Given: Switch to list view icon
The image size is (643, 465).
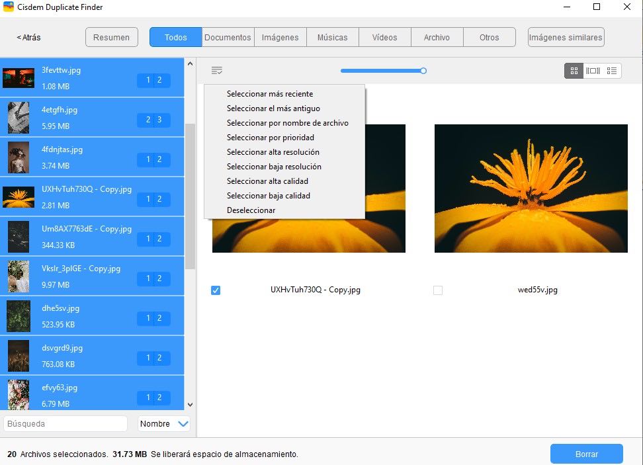Looking at the screenshot, I should pyautogui.click(x=612, y=70).
